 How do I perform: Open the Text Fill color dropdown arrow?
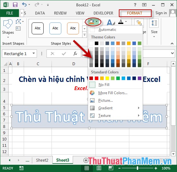pos(126,21)
